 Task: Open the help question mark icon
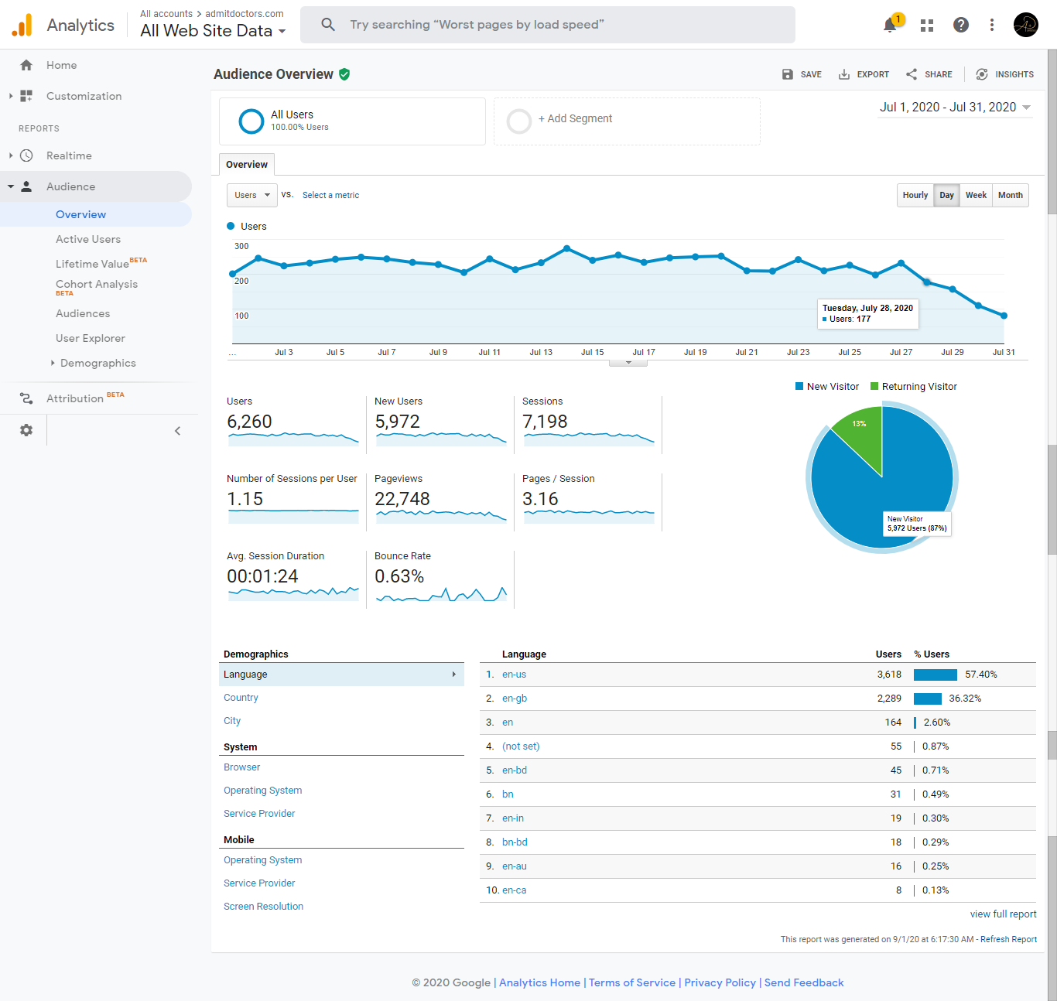pos(960,25)
